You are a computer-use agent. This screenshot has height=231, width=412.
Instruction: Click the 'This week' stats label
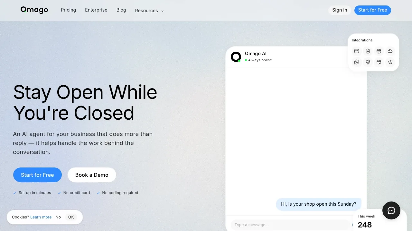tap(366, 216)
